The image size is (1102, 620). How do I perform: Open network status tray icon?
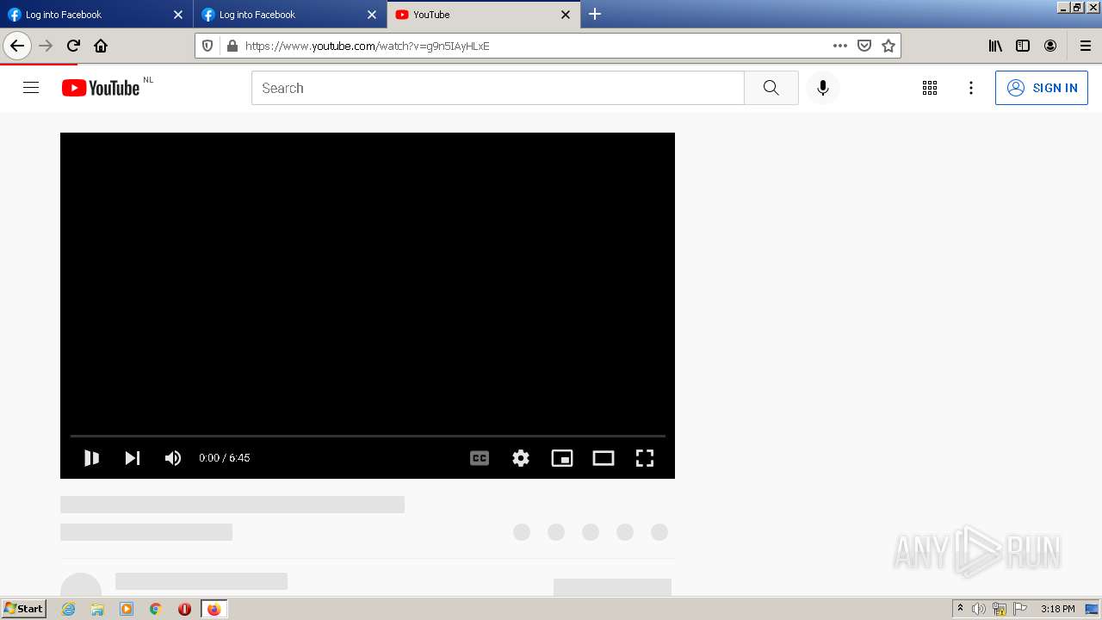pyautogui.click(x=1000, y=609)
